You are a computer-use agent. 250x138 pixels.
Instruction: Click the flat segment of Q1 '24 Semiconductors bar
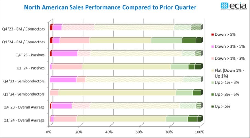pos(117,93)
